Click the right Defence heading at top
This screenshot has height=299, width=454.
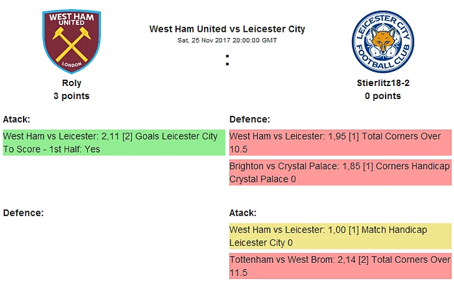click(x=249, y=119)
